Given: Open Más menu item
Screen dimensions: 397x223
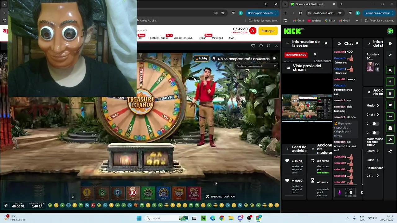Looking at the screenshot, I should [x=232, y=38].
